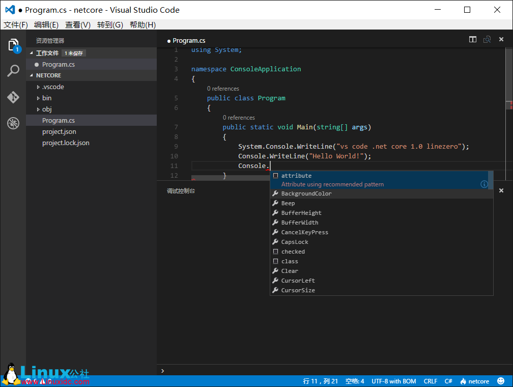Open Program.cs in the NETCORE tree
Image resolution: width=513 pixels, height=387 pixels.
91,120
